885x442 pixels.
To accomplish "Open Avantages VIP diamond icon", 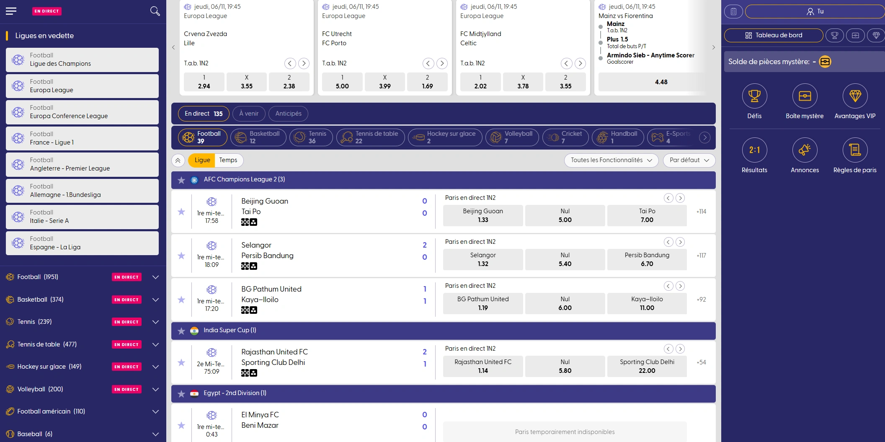I will pyautogui.click(x=854, y=96).
